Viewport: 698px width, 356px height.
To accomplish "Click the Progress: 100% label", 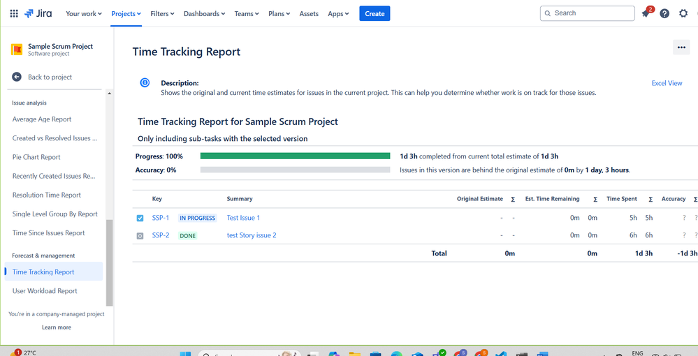I will tap(159, 156).
